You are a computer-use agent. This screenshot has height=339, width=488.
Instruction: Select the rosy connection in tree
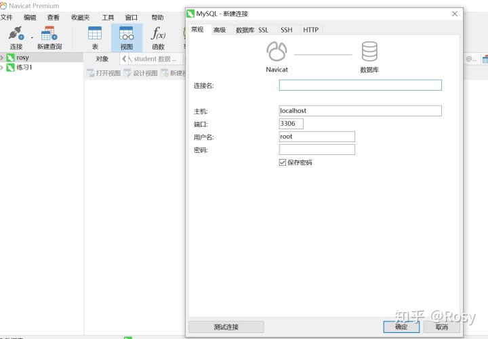tap(42, 58)
